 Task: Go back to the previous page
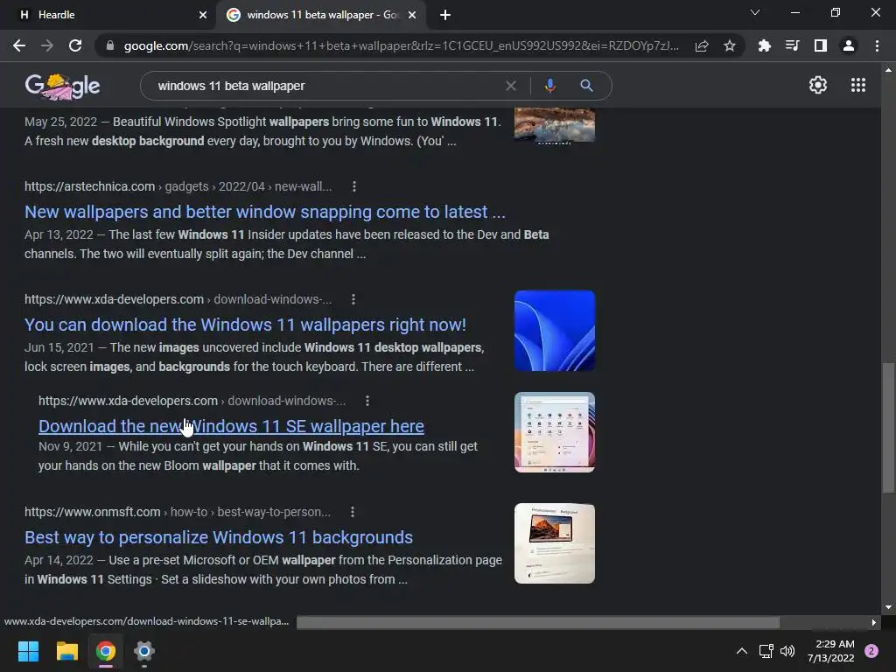click(19, 45)
